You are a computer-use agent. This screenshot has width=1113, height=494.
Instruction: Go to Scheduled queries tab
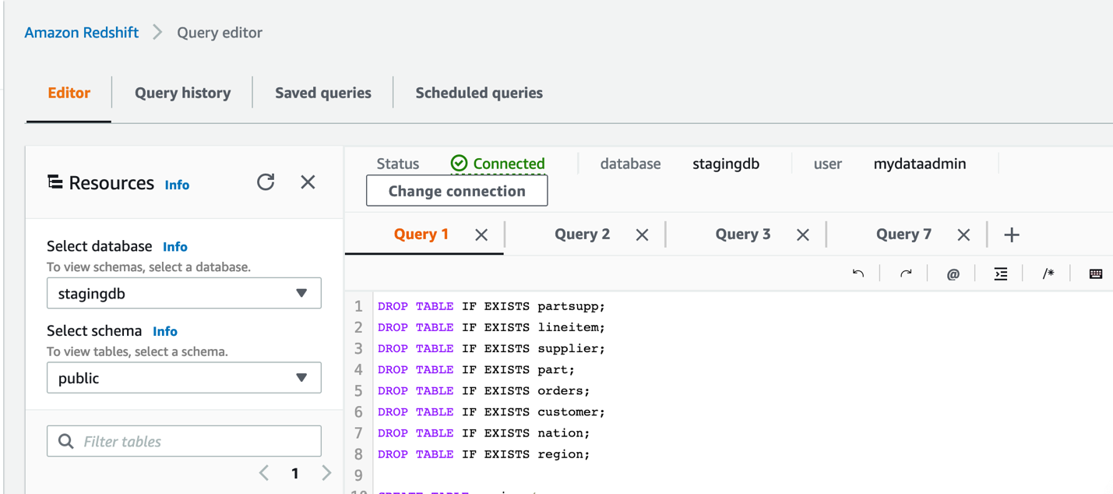coord(479,93)
